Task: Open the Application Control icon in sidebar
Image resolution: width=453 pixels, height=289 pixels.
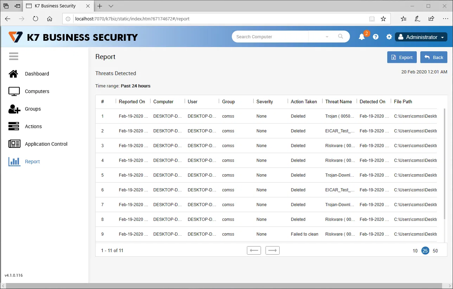Action: (14, 144)
